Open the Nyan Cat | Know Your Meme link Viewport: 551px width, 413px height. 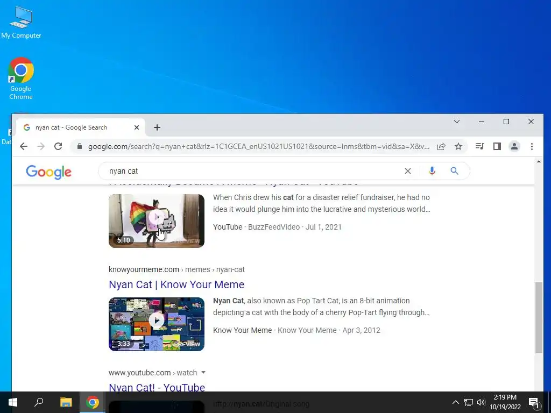click(x=176, y=284)
